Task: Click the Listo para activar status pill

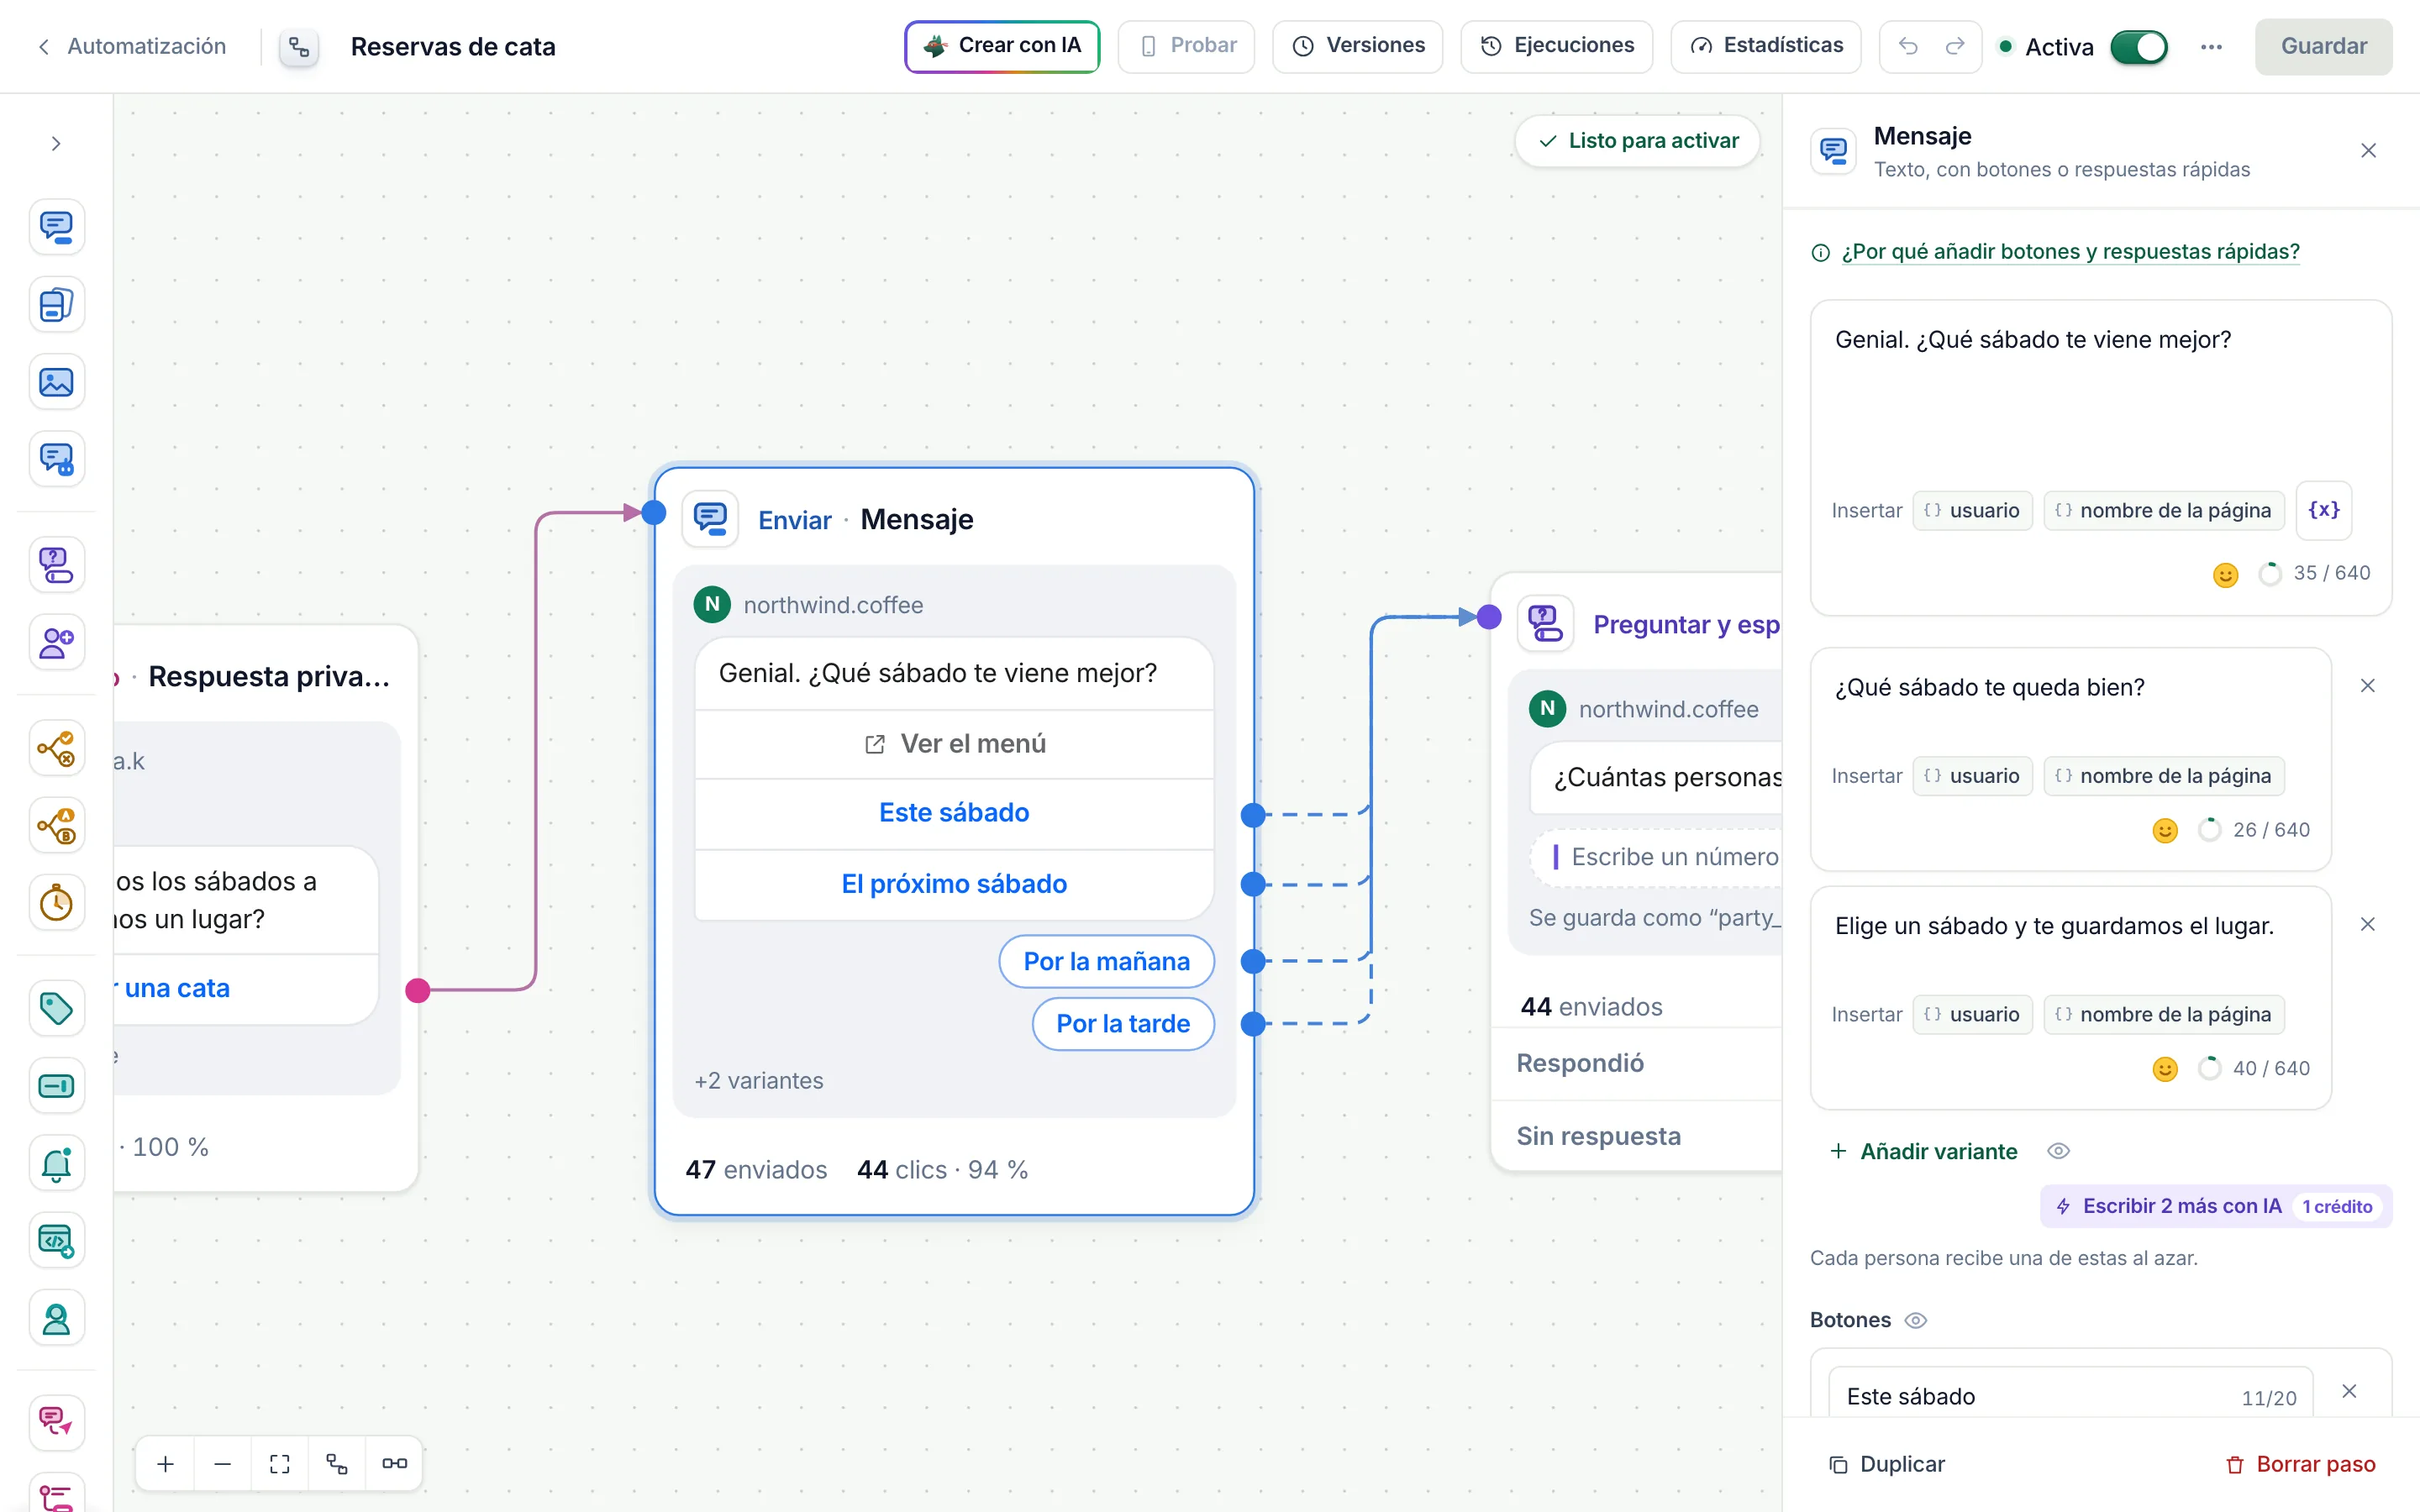Action: [x=1638, y=141]
